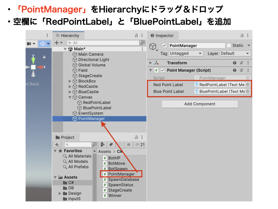
Task: Expand the RedCastle object
Action: [x=70, y=87]
